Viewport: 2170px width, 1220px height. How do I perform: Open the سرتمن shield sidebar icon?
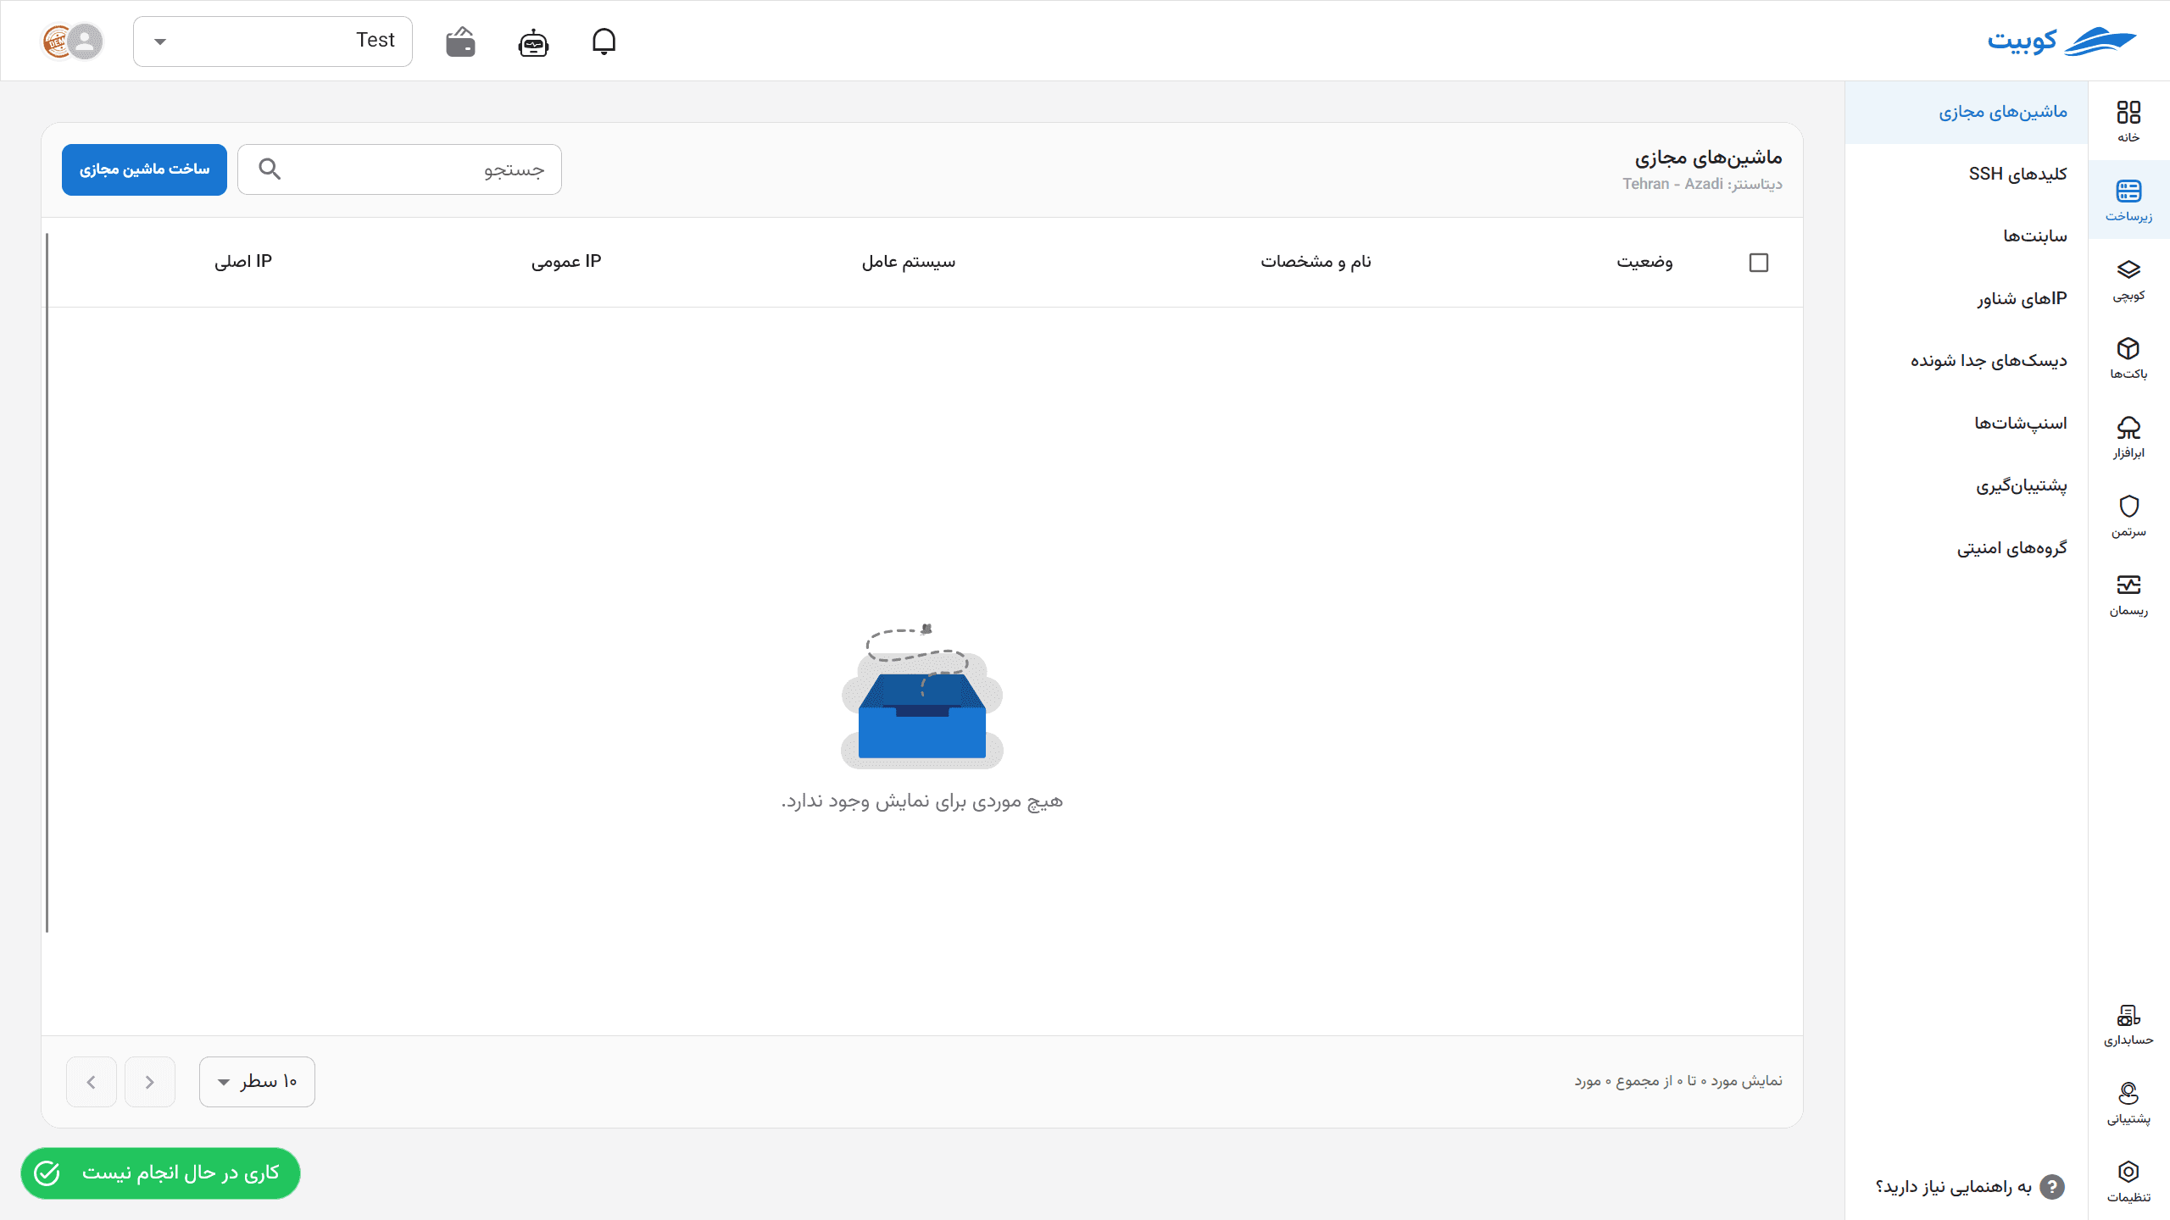click(2128, 516)
